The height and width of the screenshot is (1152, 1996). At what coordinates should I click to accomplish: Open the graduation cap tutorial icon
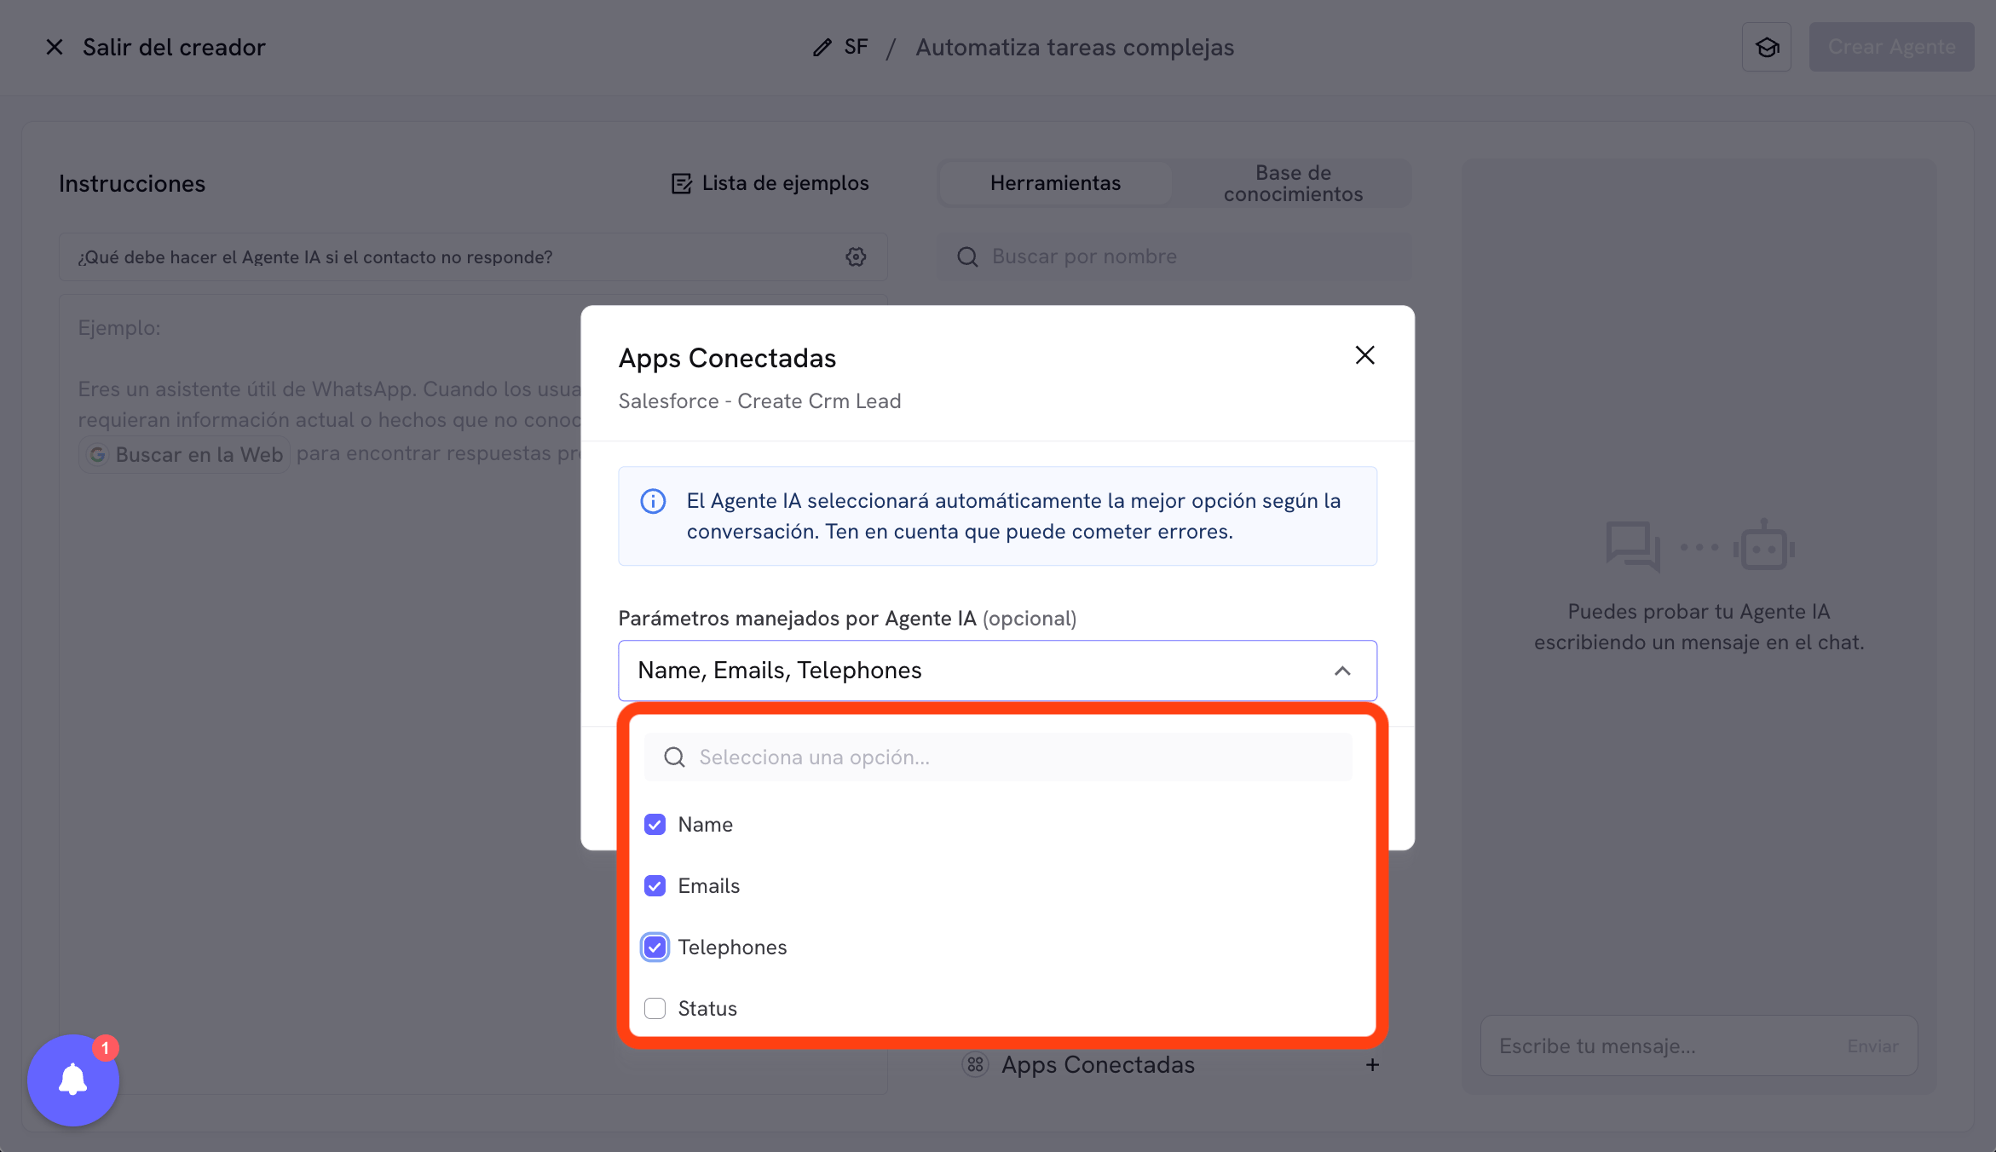(x=1767, y=47)
